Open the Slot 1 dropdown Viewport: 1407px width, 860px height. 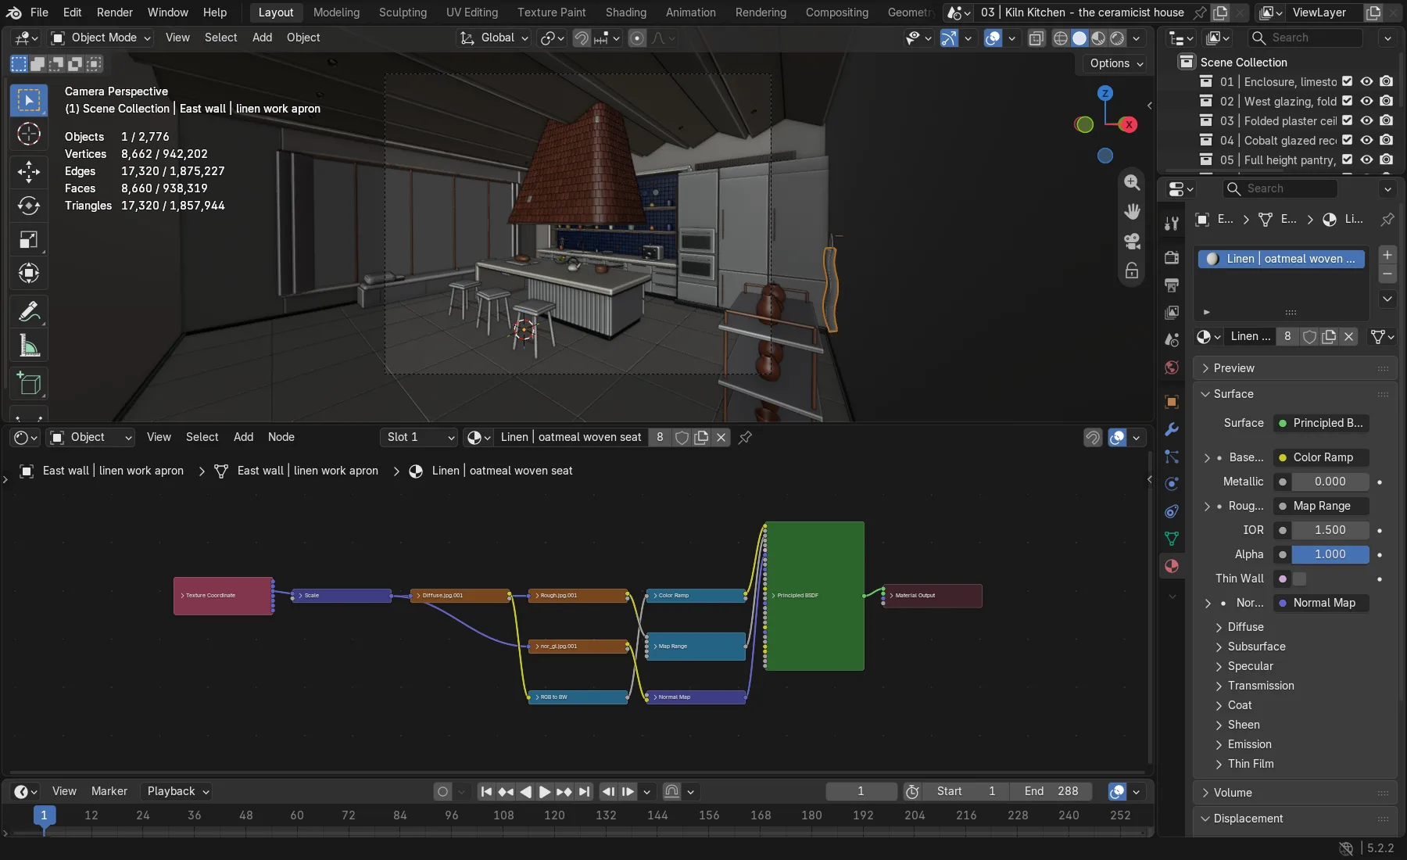(x=419, y=438)
